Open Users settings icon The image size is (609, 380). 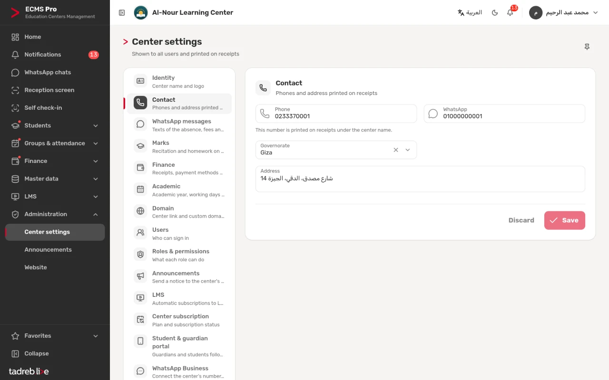tap(140, 233)
